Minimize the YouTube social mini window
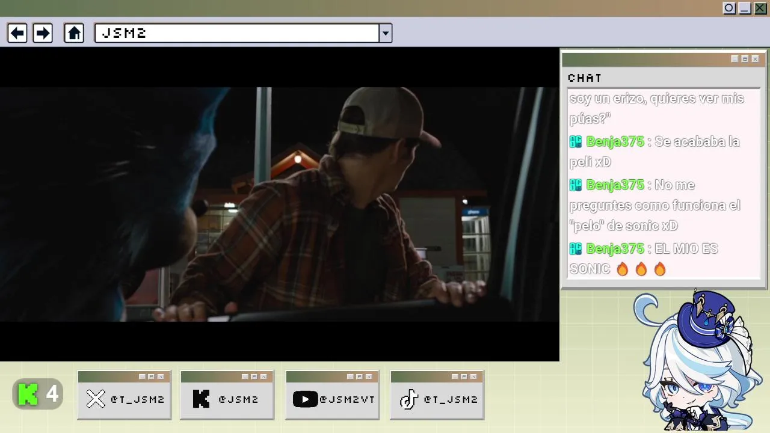 (350, 376)
